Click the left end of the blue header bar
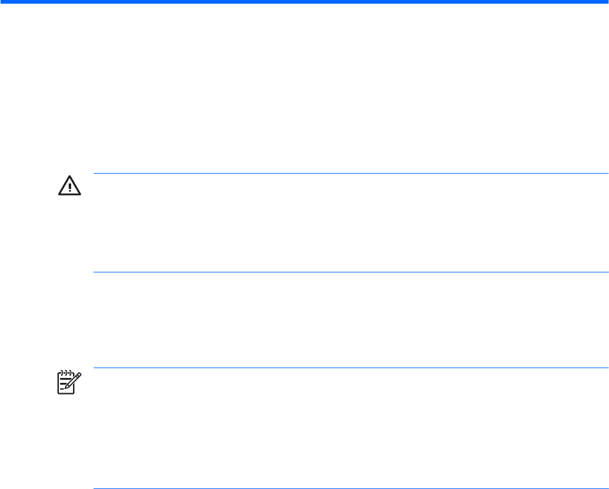609x489 pixels. click(x=5, y=2)
